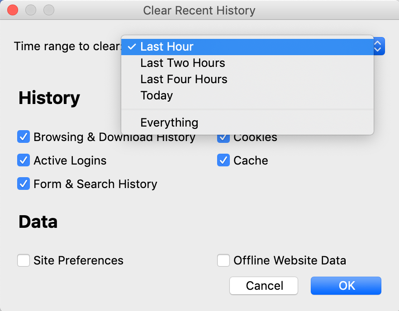
Task: Click the Offline Website Data label
Action: tap(290, 260)
